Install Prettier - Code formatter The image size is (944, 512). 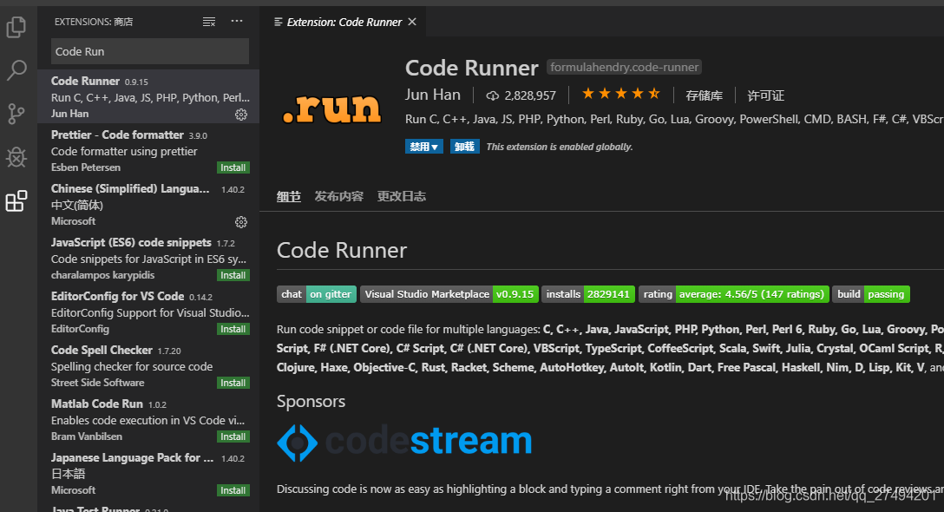pyautogui.click(x=233, y=167)
